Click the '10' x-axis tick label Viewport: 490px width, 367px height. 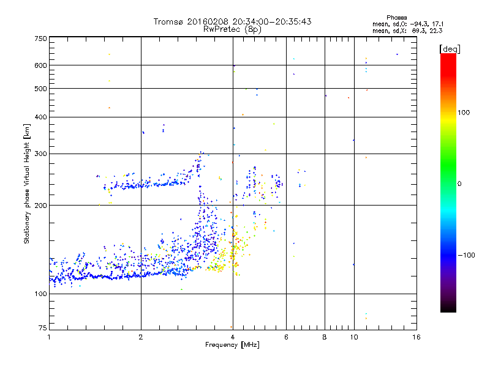pos(354,337)
